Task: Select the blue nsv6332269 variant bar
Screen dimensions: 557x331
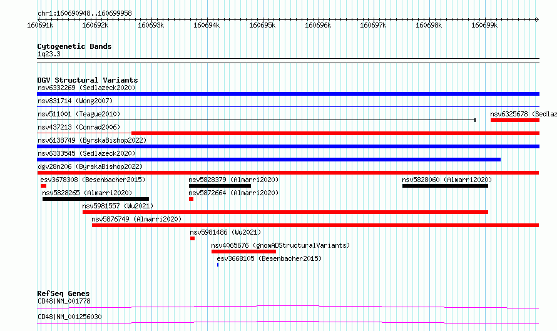Action: (x=288, y=94)
